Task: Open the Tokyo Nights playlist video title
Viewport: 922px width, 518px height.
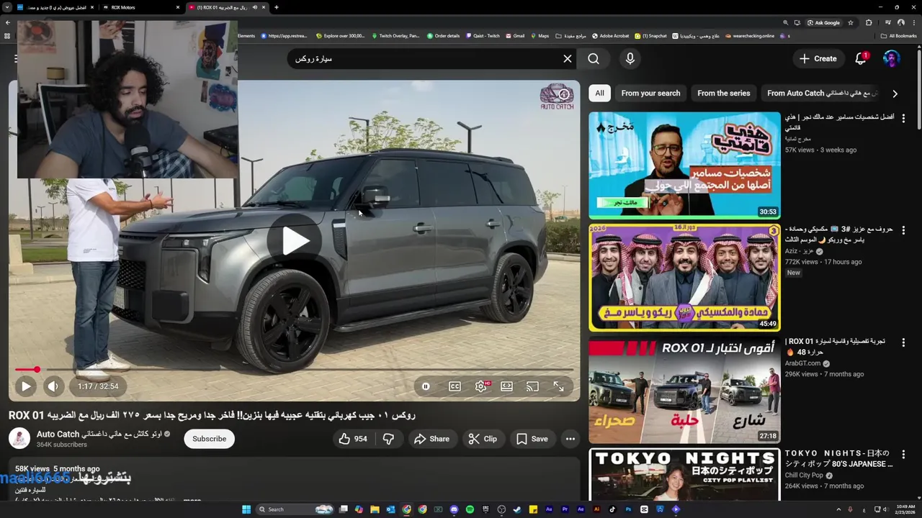Action: point(838,459)
